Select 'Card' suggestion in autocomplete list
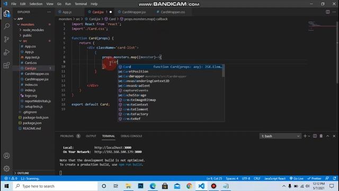 [171, 67]
